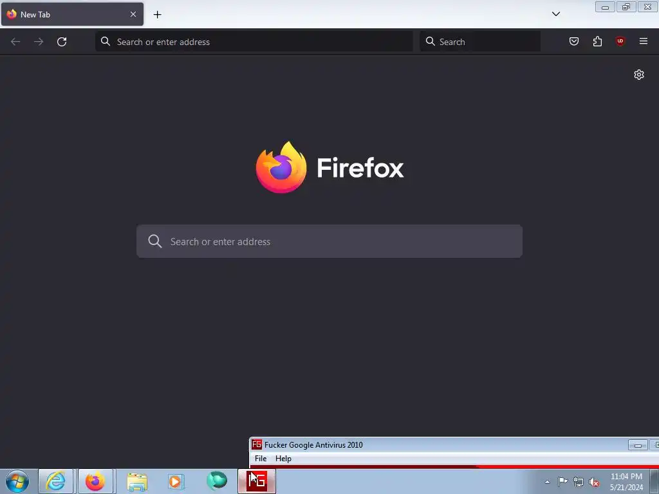659x494 pixels.
Task: Open a new tab with the plus button
Action: click(157, 15)
